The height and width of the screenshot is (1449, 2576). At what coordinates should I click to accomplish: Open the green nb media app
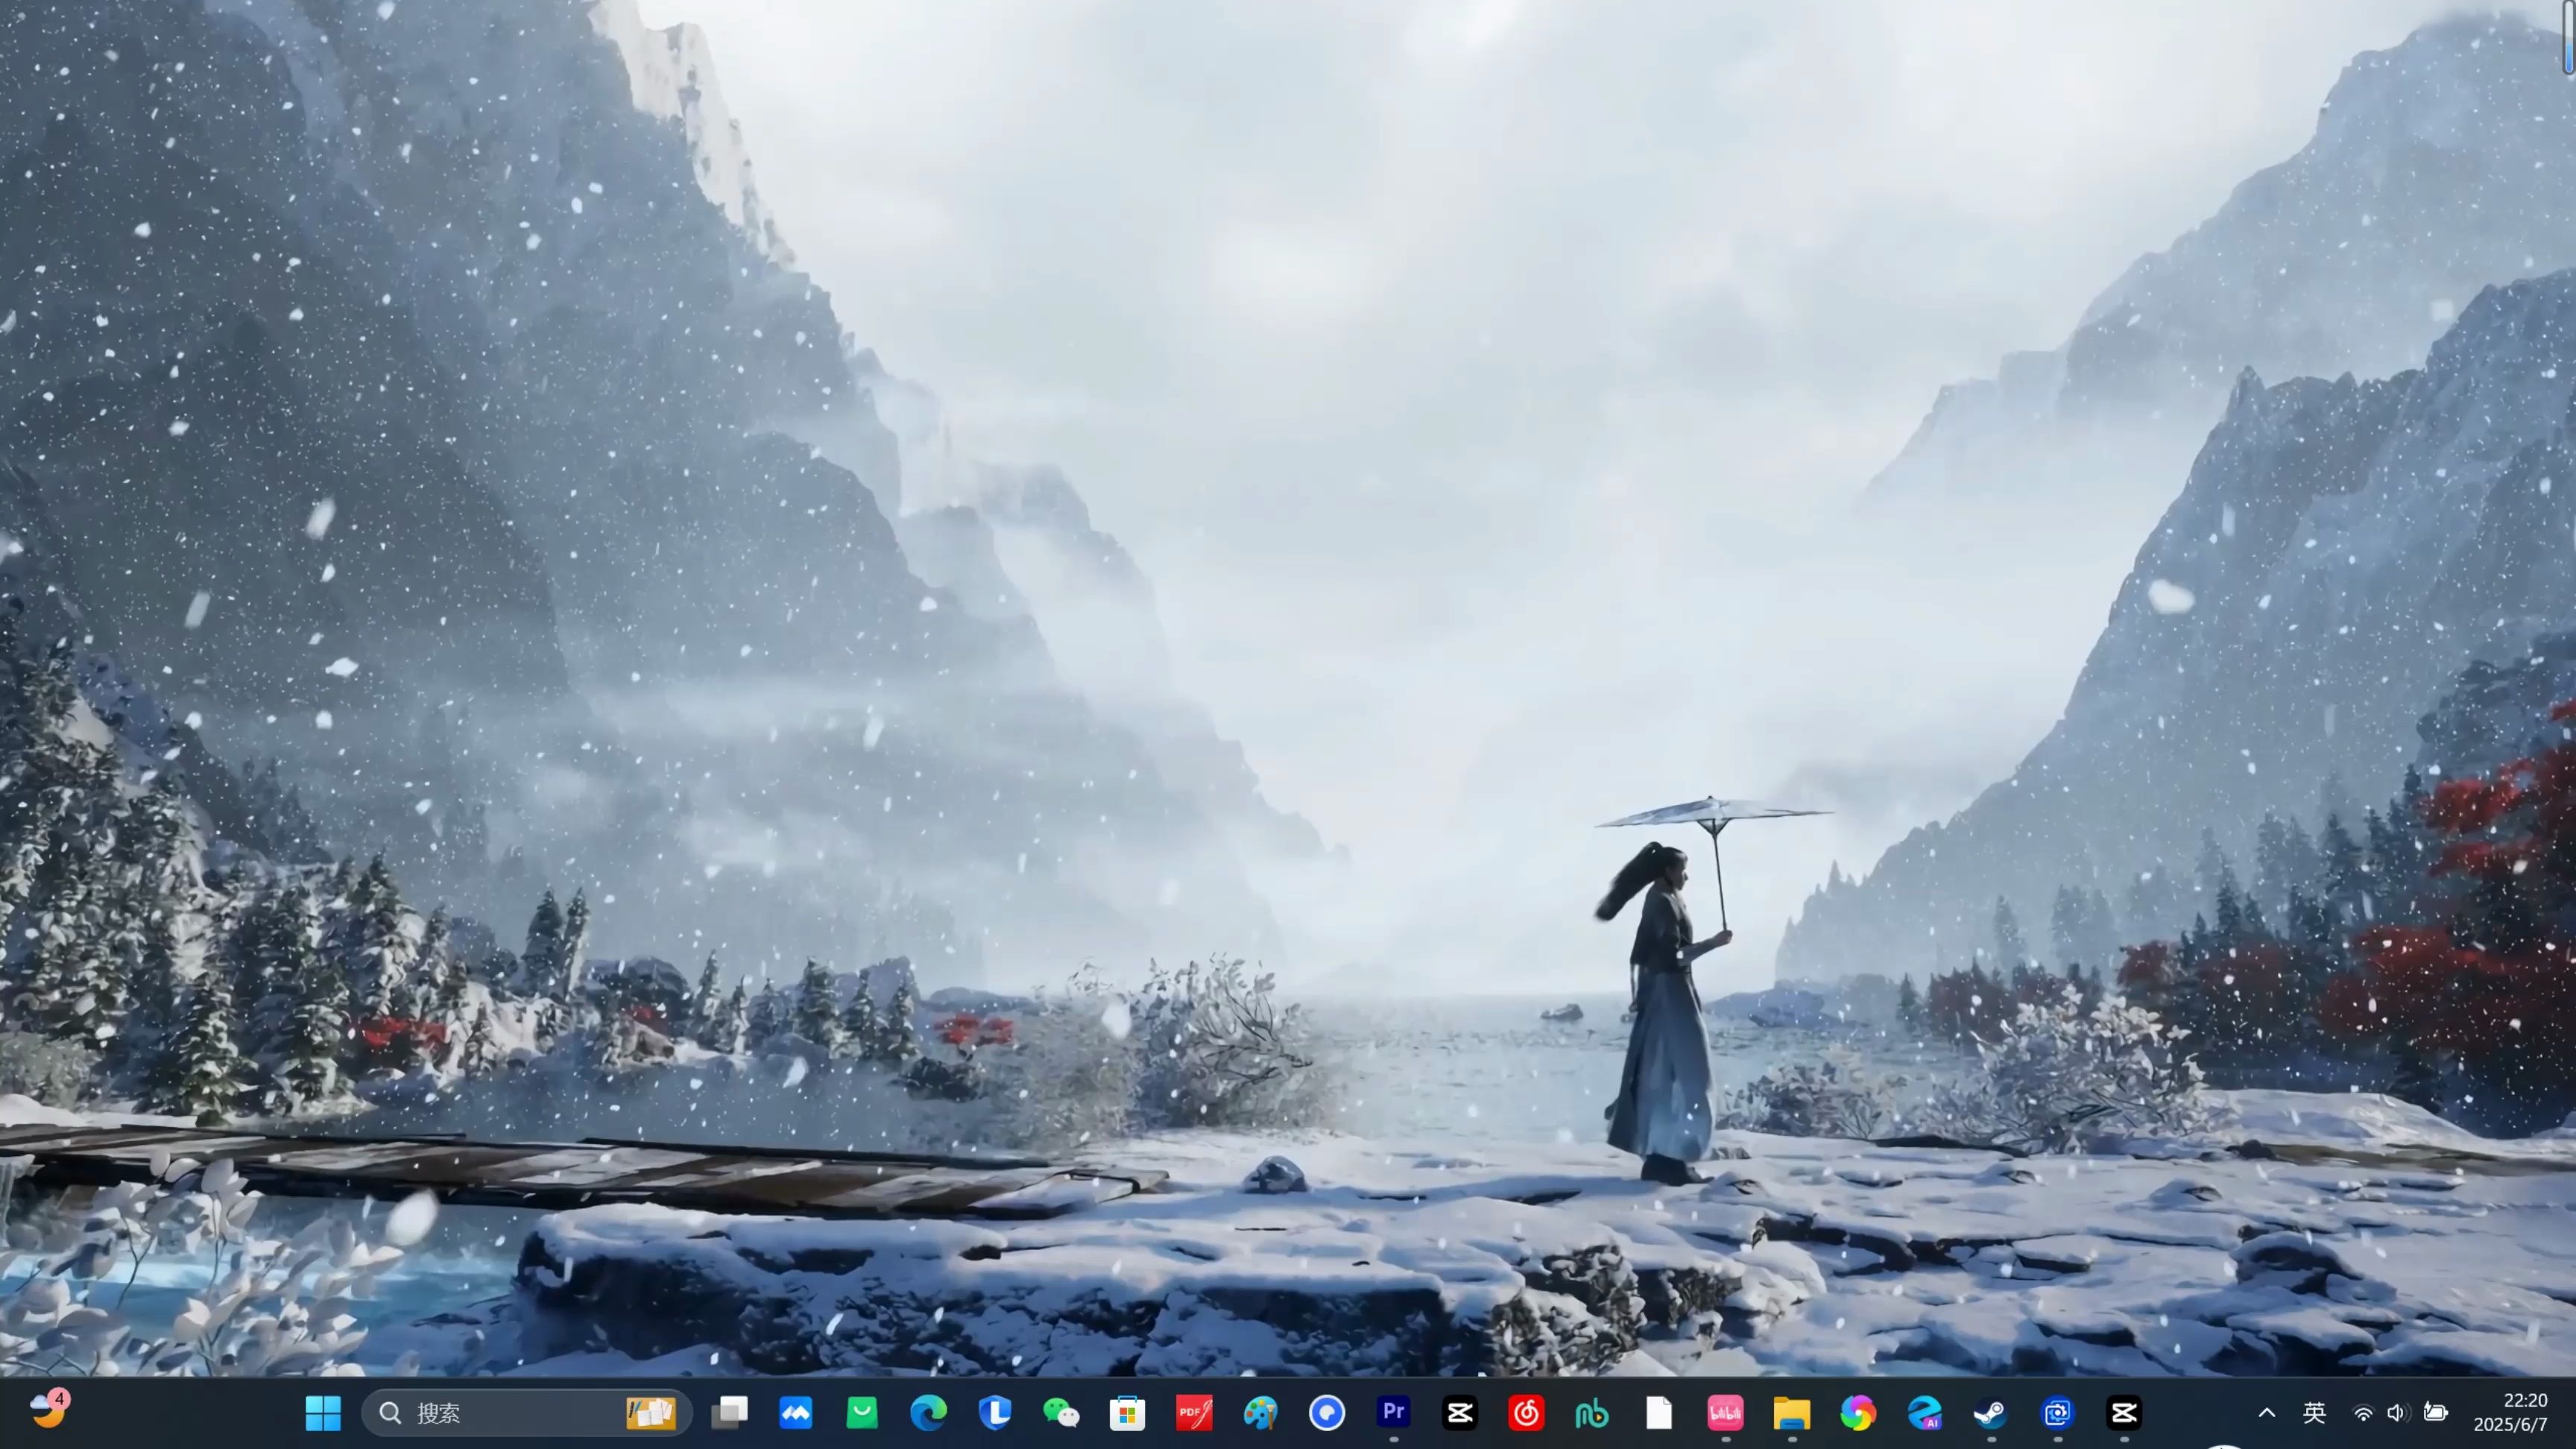tap(1592, 1413)
